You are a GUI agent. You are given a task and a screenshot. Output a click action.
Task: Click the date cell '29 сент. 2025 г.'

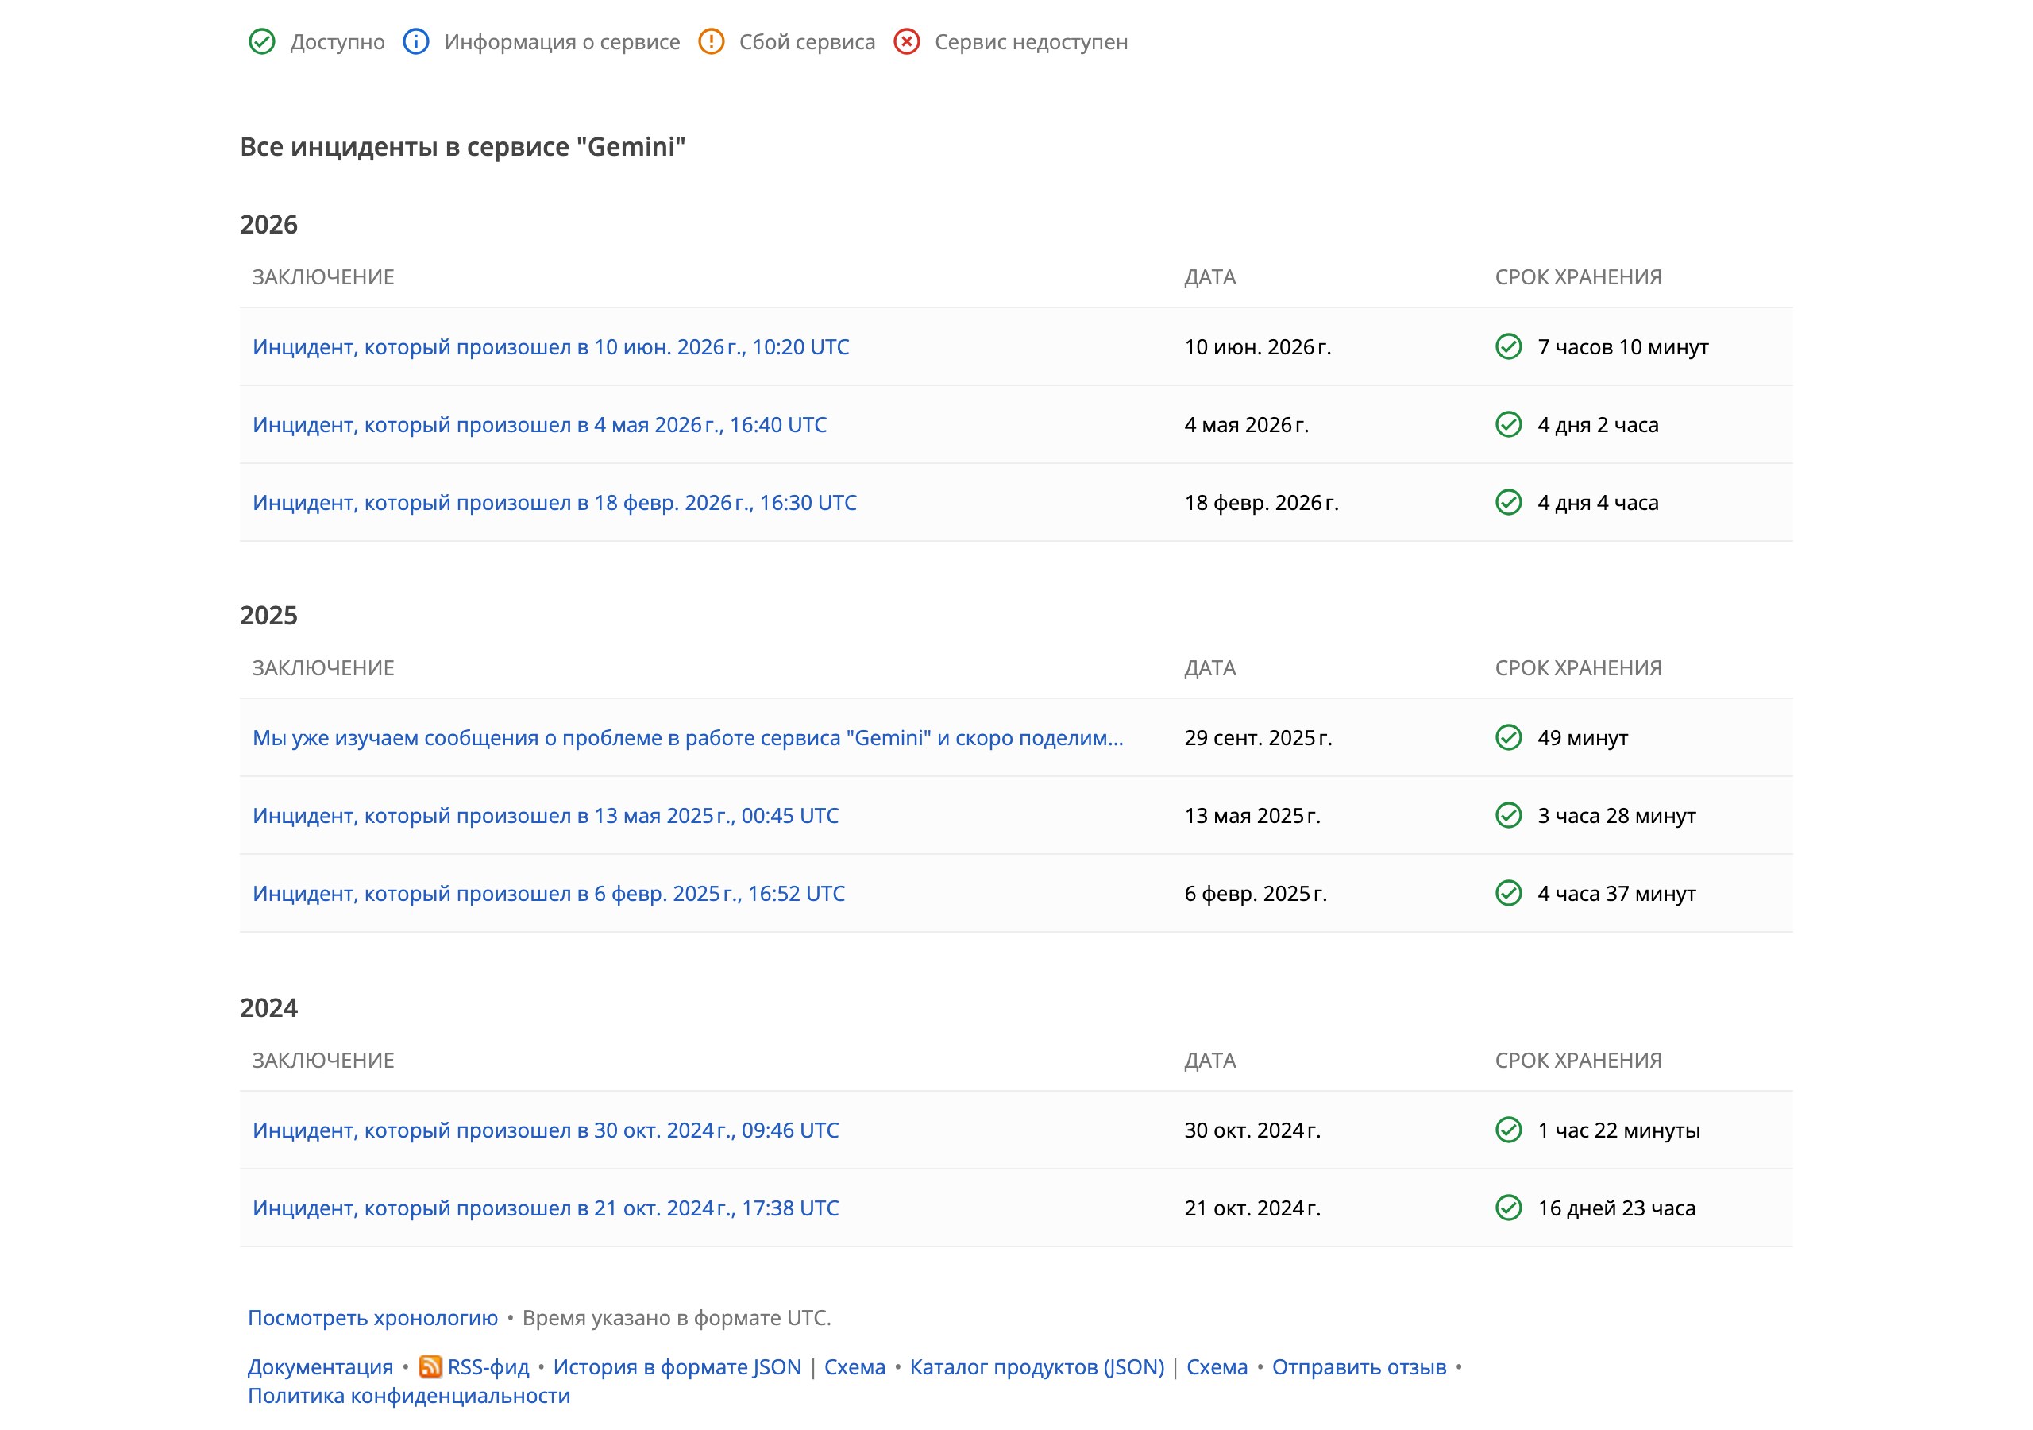[1258, 737]
